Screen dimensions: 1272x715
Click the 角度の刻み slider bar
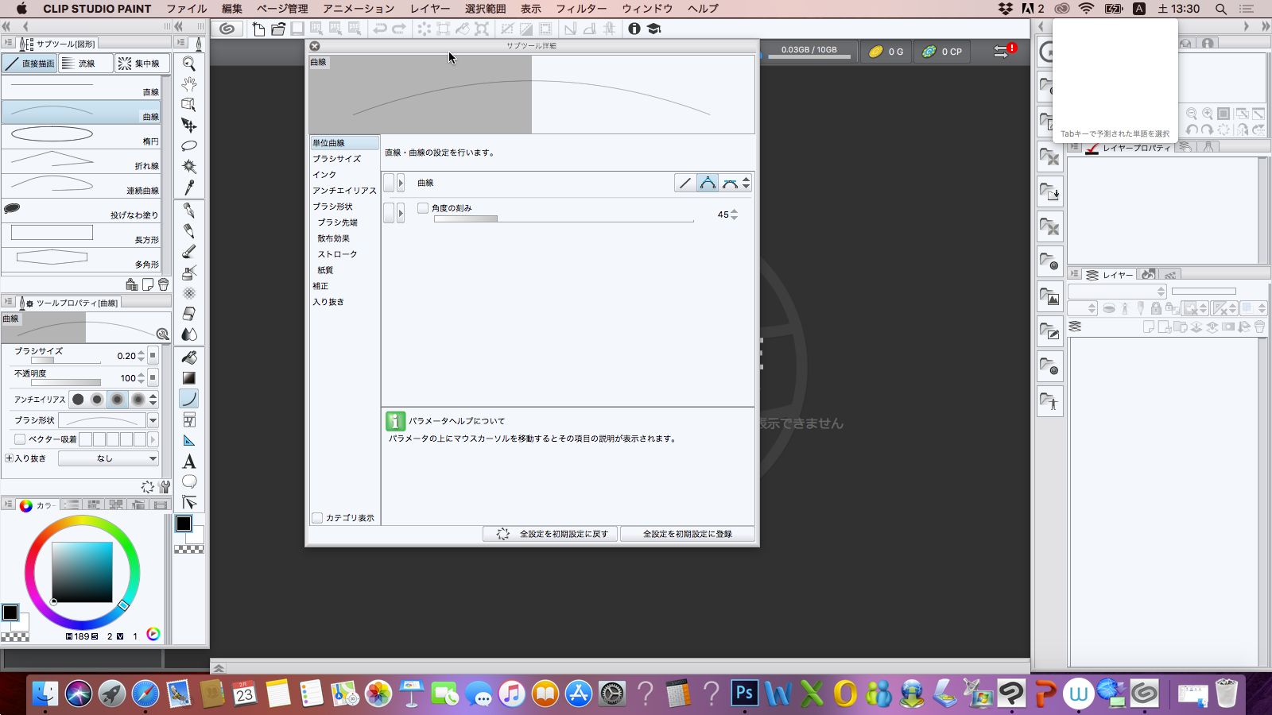(x=564, y=218)
